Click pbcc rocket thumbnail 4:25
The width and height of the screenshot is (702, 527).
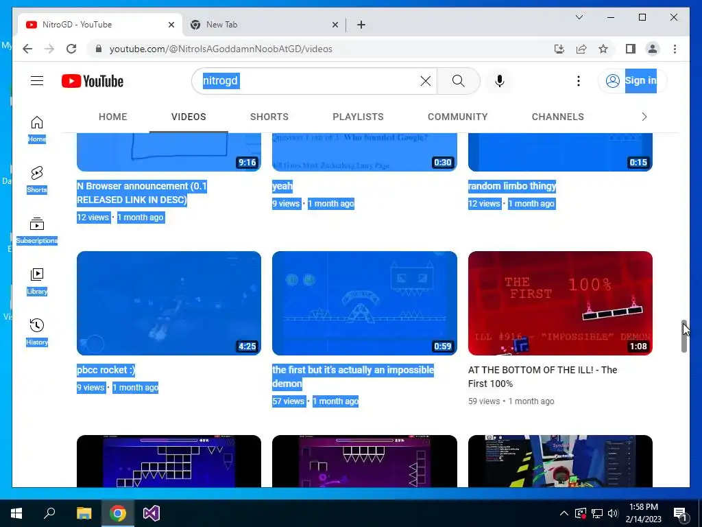[169, 303]
